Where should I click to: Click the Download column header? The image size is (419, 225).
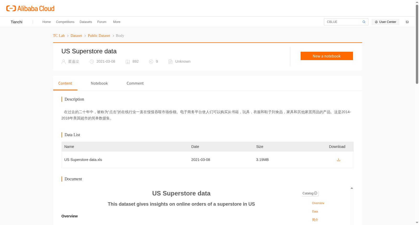tap(337, 147)
